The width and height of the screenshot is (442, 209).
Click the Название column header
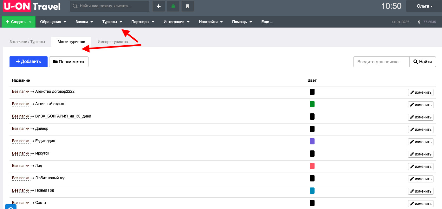click(x=21, y=80)
